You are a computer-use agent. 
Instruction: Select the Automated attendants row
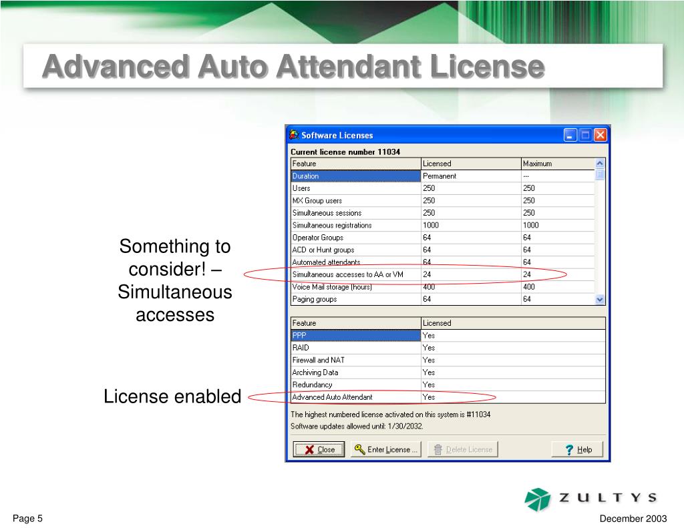442,262
